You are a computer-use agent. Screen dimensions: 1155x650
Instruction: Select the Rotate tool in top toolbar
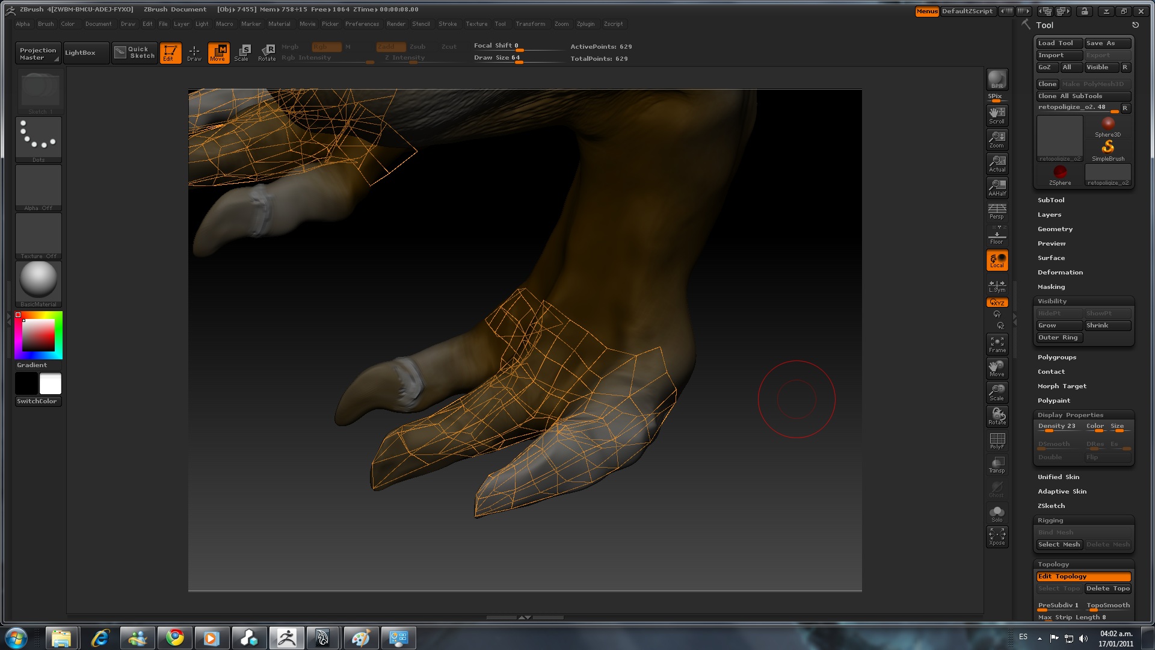pos(266,52)
